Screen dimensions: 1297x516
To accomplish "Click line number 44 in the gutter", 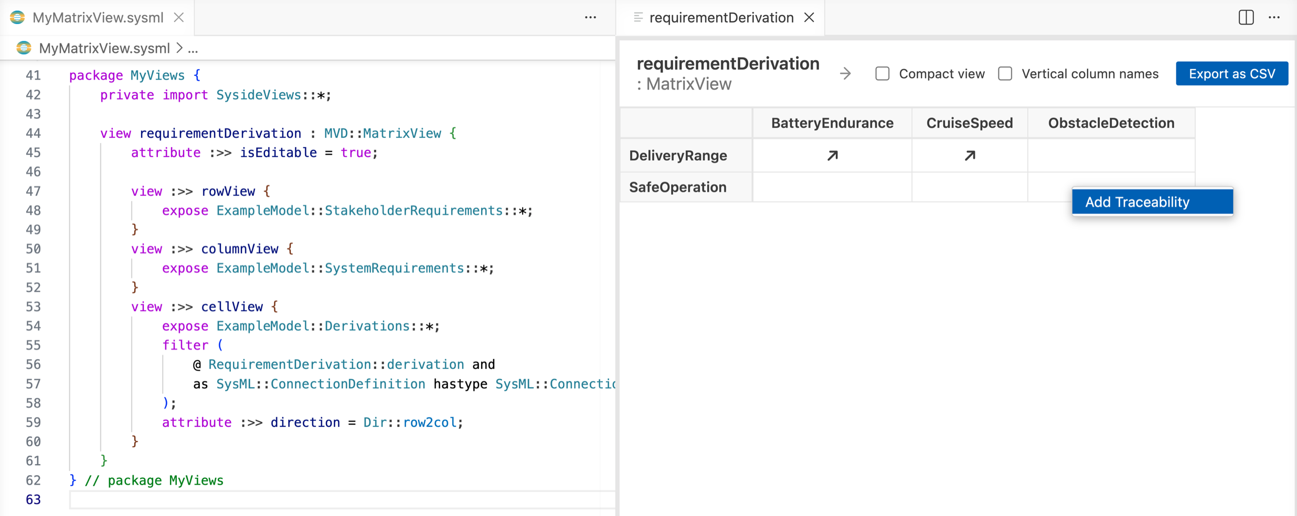I will (33, 133).
